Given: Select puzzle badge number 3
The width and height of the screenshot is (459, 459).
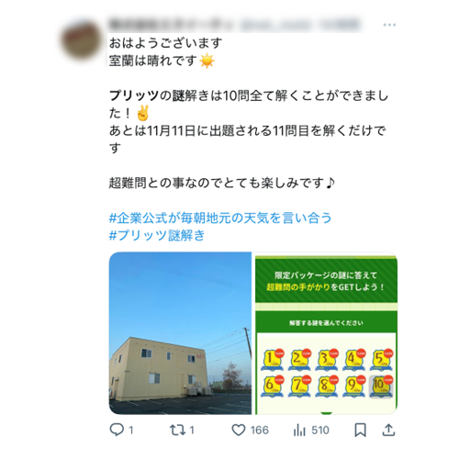Looking at the screenshot, I should 327,360.
